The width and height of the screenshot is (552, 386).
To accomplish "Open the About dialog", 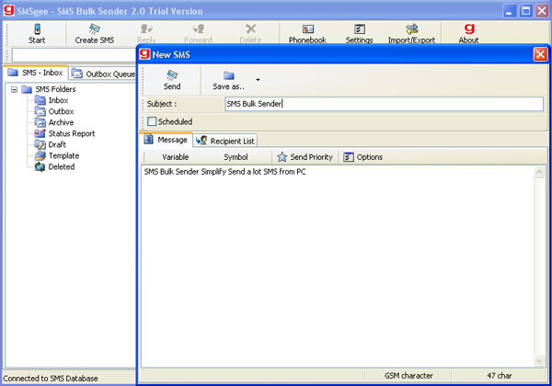I will click(x=468, y=33).
